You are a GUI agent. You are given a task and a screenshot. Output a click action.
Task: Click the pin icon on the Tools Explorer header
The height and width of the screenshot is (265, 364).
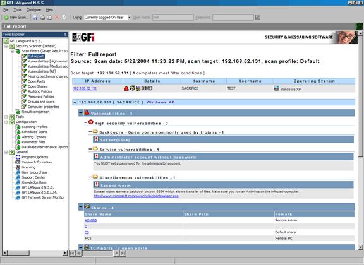[65, 34]
